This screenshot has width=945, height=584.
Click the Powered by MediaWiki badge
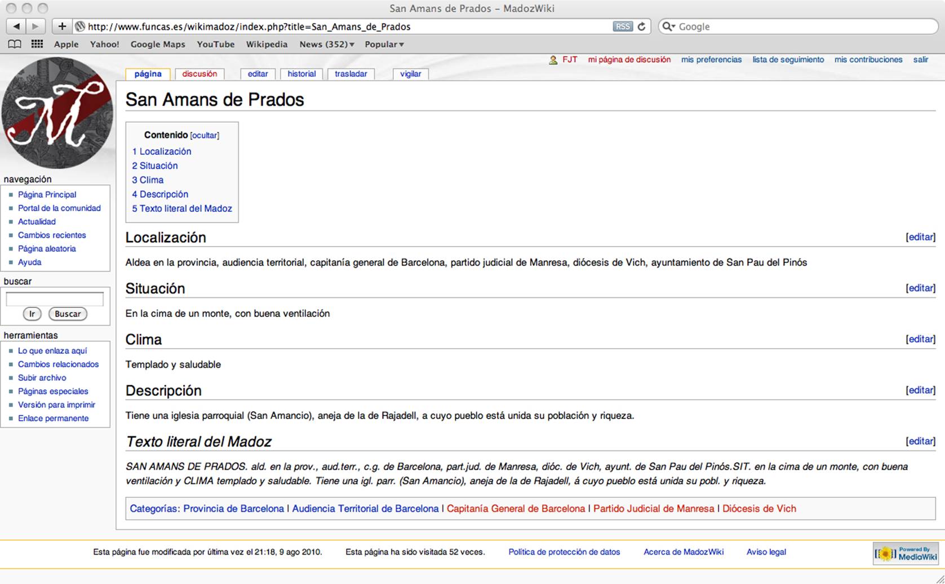[906, 554]
